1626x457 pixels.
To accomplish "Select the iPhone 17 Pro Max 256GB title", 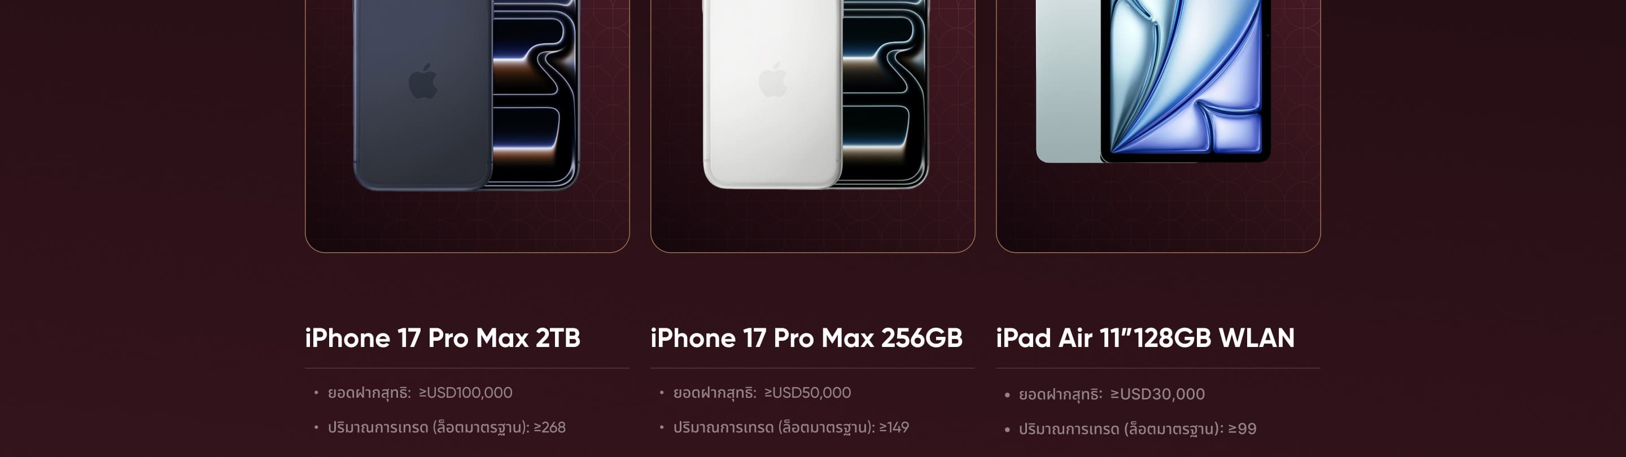I will pyautogui.click(x=806, y=338).
